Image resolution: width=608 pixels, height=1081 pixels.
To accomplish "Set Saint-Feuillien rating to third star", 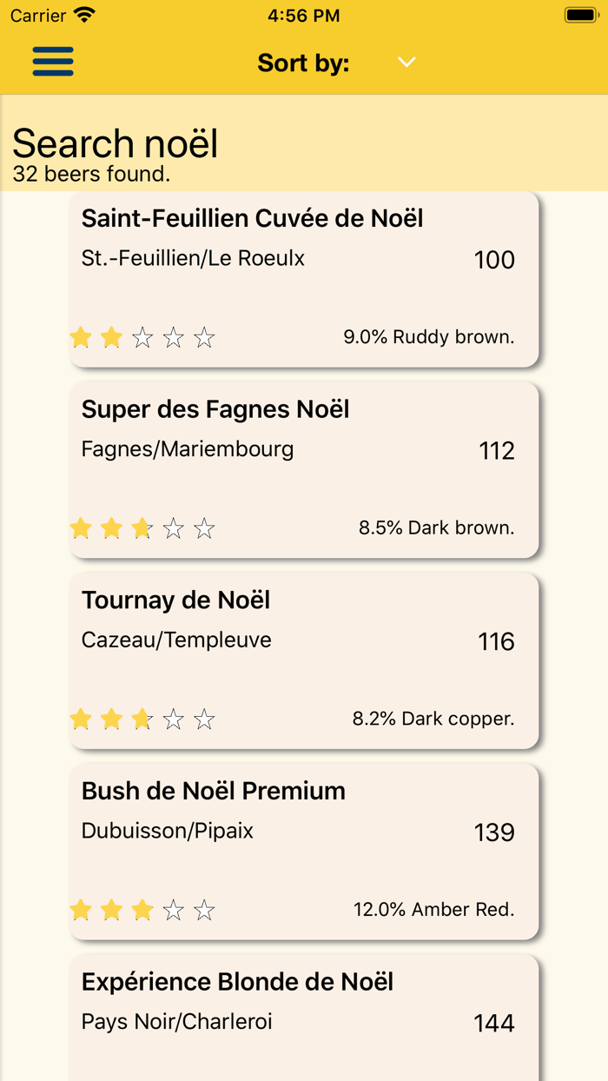I will 142,337.
